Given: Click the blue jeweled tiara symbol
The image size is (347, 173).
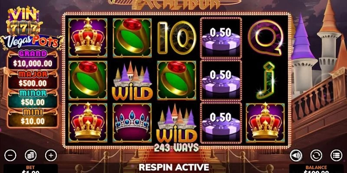Looking at the screenshot, I should 132,123.
